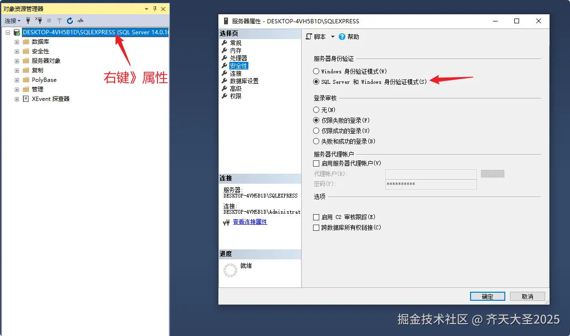Click the server database icon for SQLEXPRESS
570x336 pixels.
[x=17, y=32]
